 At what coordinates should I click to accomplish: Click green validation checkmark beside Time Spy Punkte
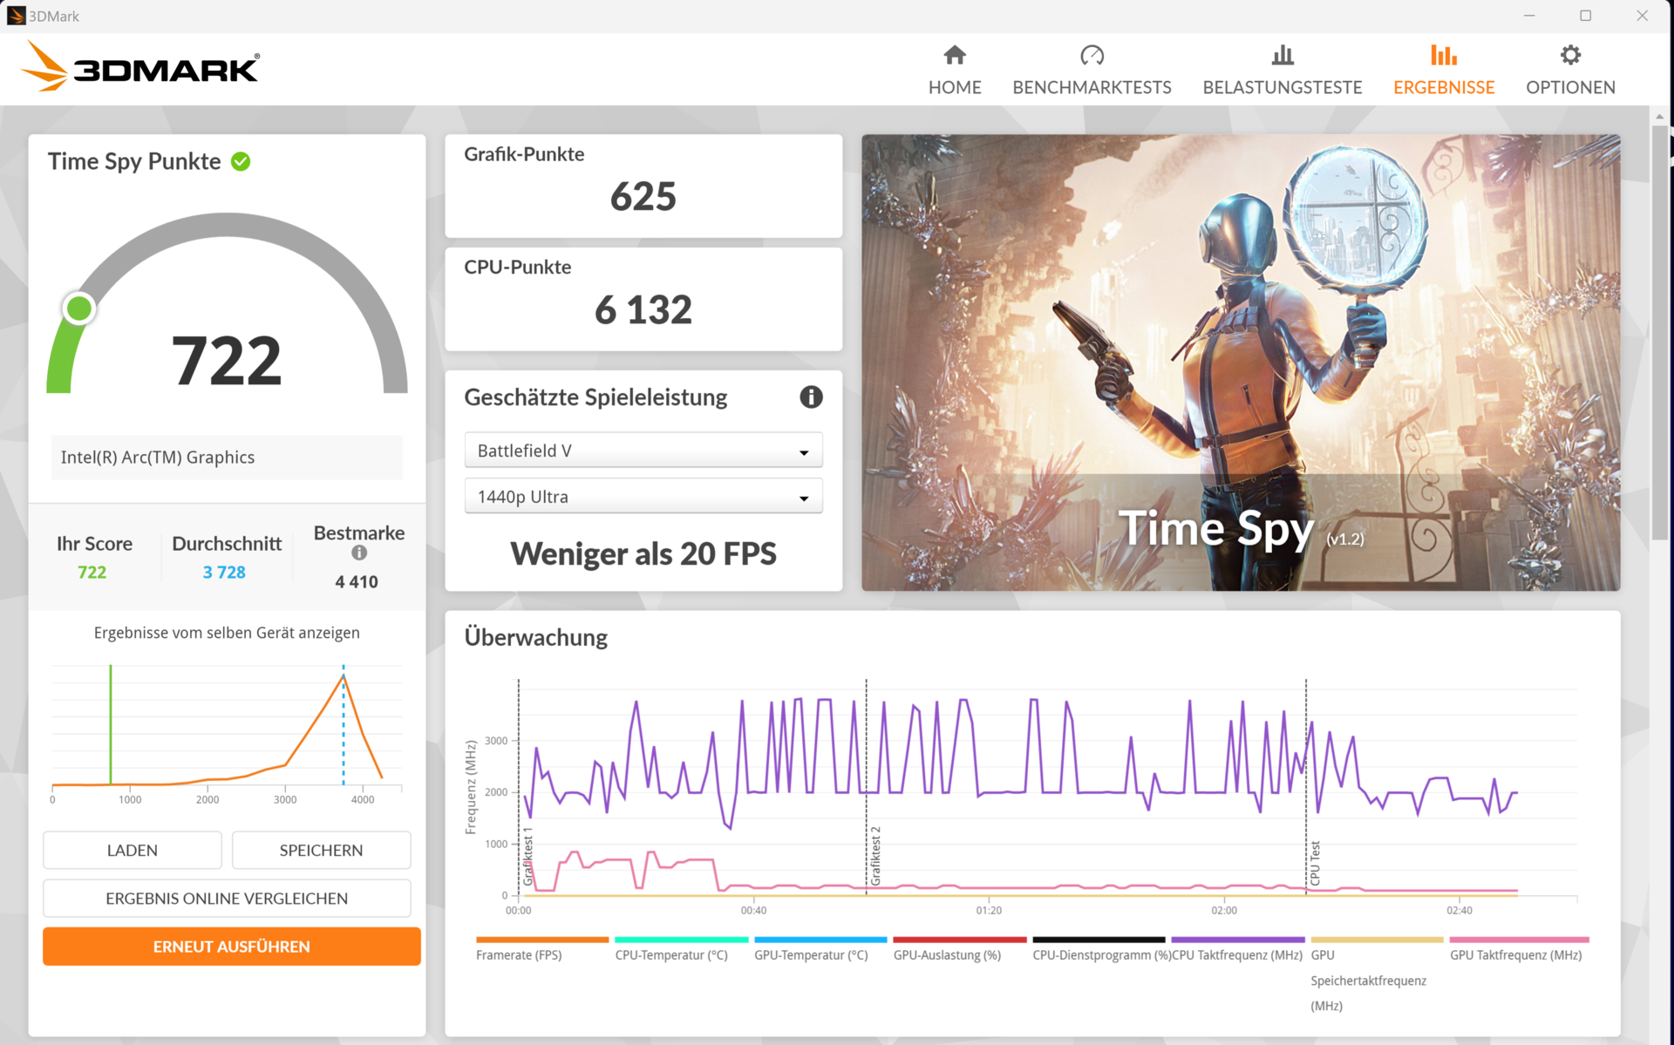241,161
